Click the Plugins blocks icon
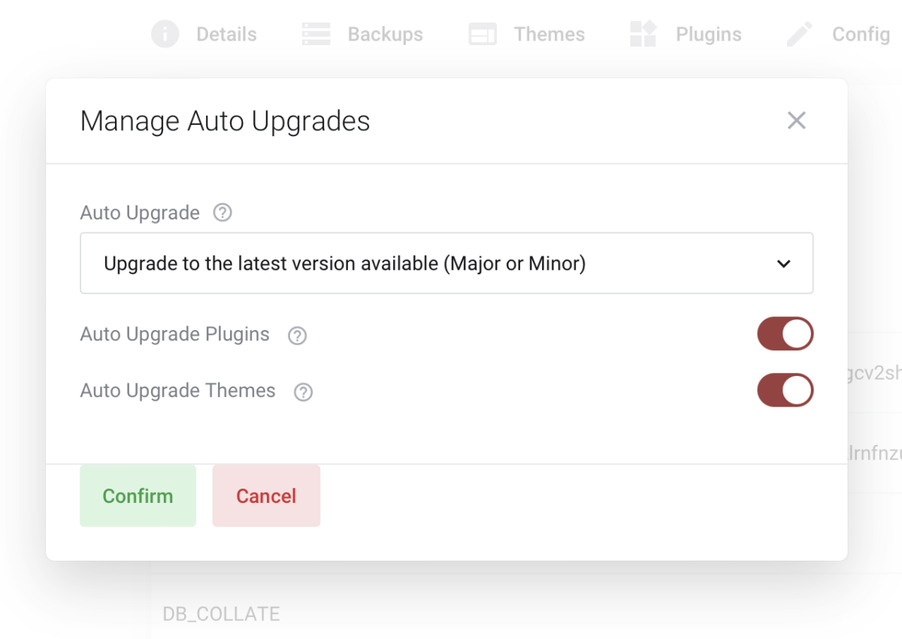The height and width of the screenshot is (639, 902). tap(643, 34)
